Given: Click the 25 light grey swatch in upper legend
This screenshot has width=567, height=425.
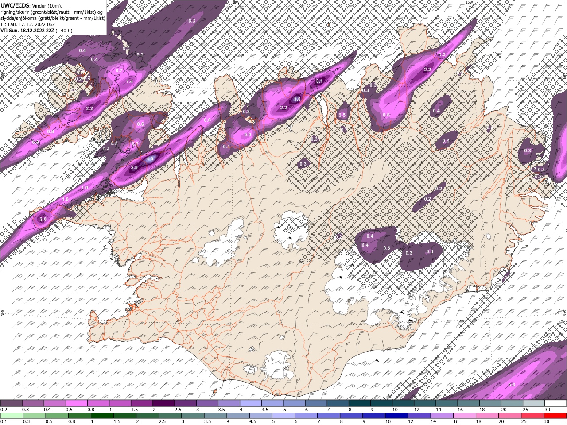Looking at the screenshot, I should tap(534, 403).
